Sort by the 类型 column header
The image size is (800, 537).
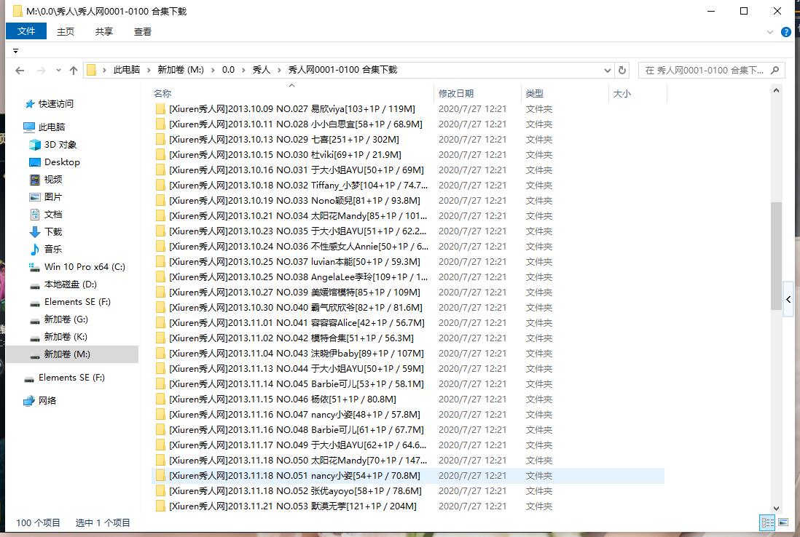tap(565, 94)
